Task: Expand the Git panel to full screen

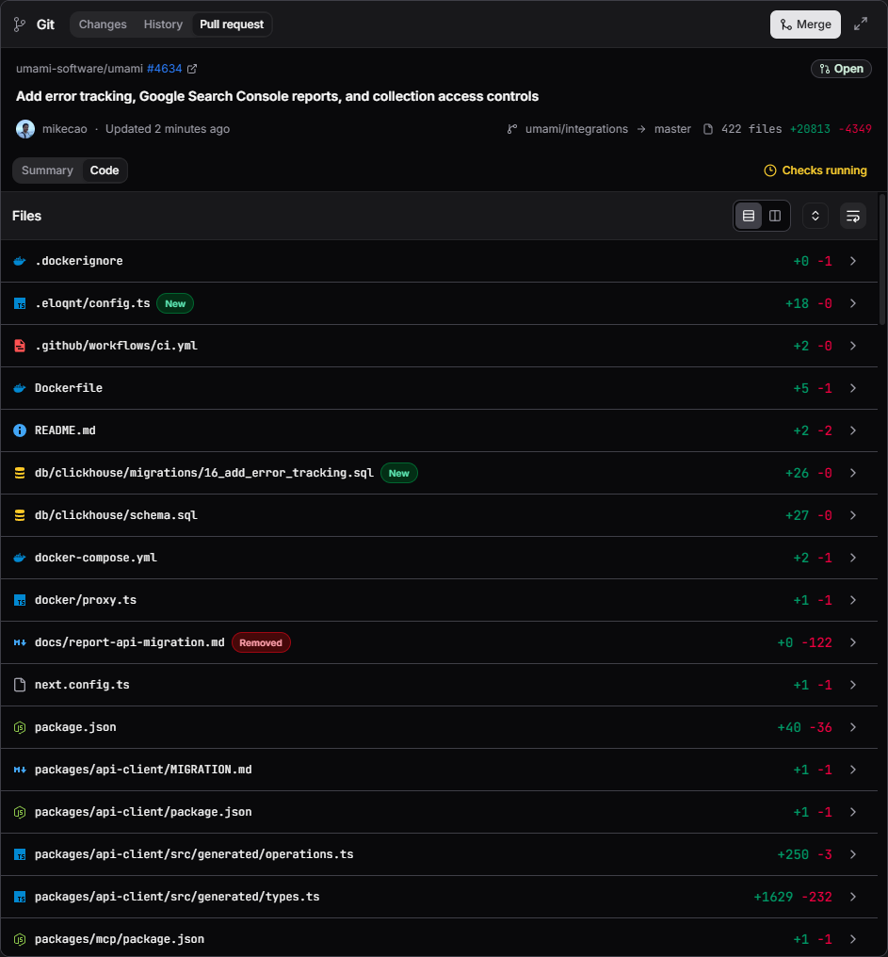Action: (x=861, y=24)
